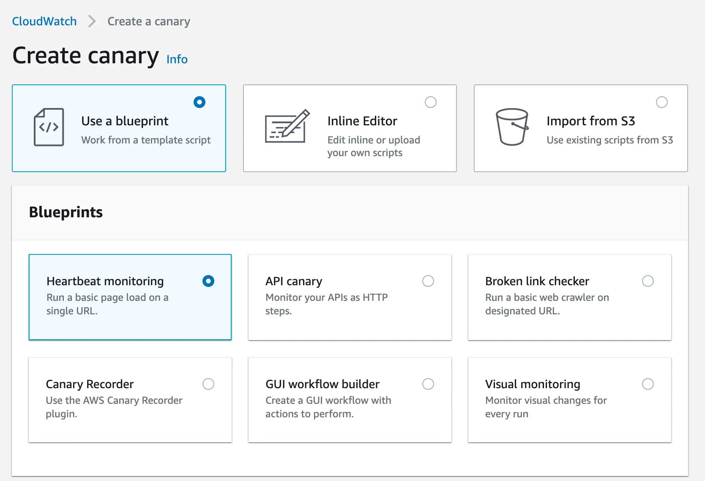
Task: Click the blueprint code file icon
Action: click(x=49, y=127)
